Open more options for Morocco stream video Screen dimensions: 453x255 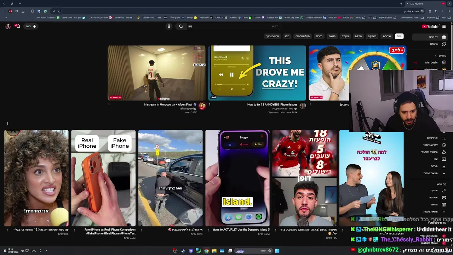point(109,105)
